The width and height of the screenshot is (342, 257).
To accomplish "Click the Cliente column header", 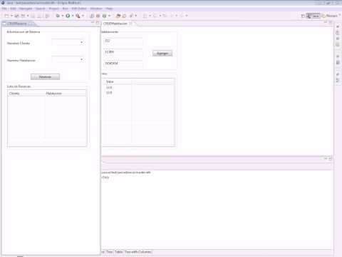I will pyautogui.click(x=26, y=94).
